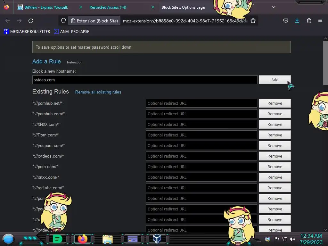Screen dimensions: 328x246
Task: Open the second bookmark toolbar item
Action: (x=71, y=32)
